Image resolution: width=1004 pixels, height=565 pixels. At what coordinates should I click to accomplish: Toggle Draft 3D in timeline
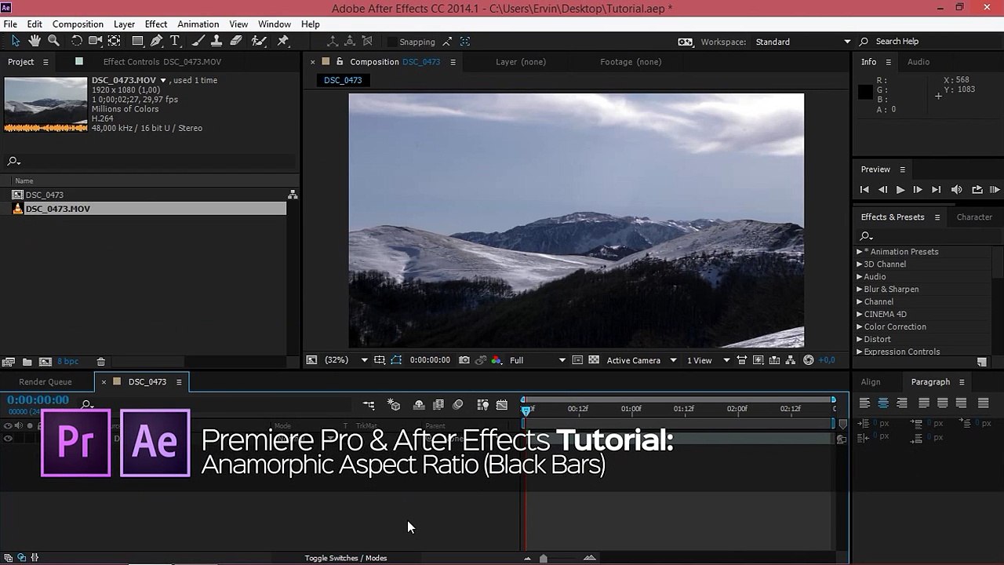394,405
